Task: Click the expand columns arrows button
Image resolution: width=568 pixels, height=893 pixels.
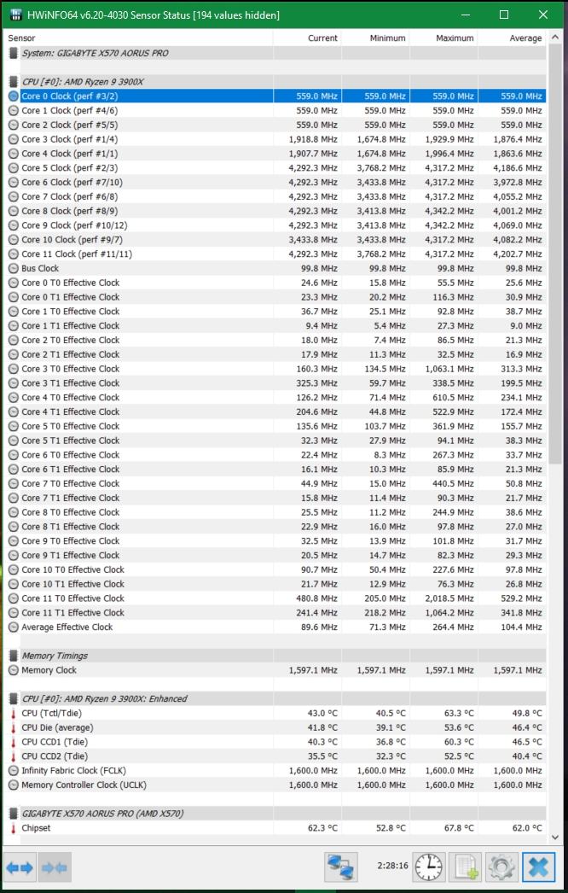Action: [x=20, y=867]
